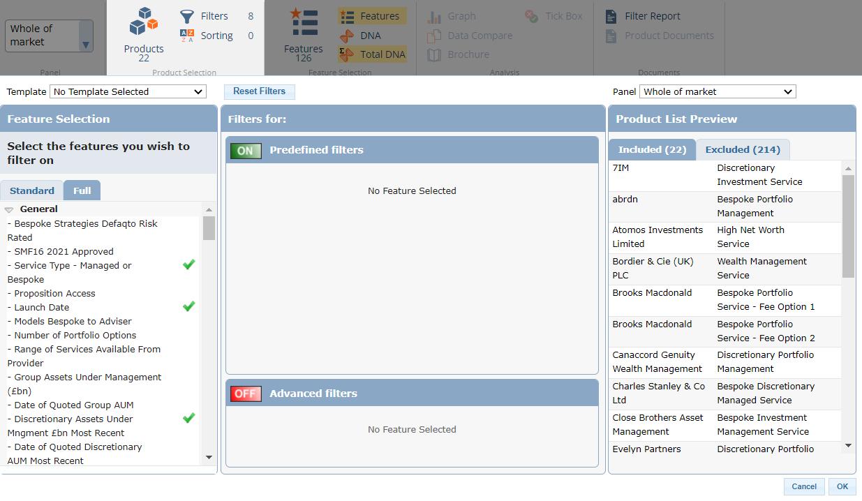
Task: Select Models Bespoke to Adviser feature
Action: point(70,321)
